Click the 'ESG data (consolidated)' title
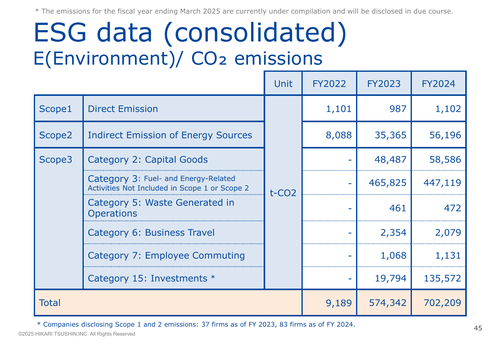Viewport: 504px width, 348px height. tap(190, 32)
